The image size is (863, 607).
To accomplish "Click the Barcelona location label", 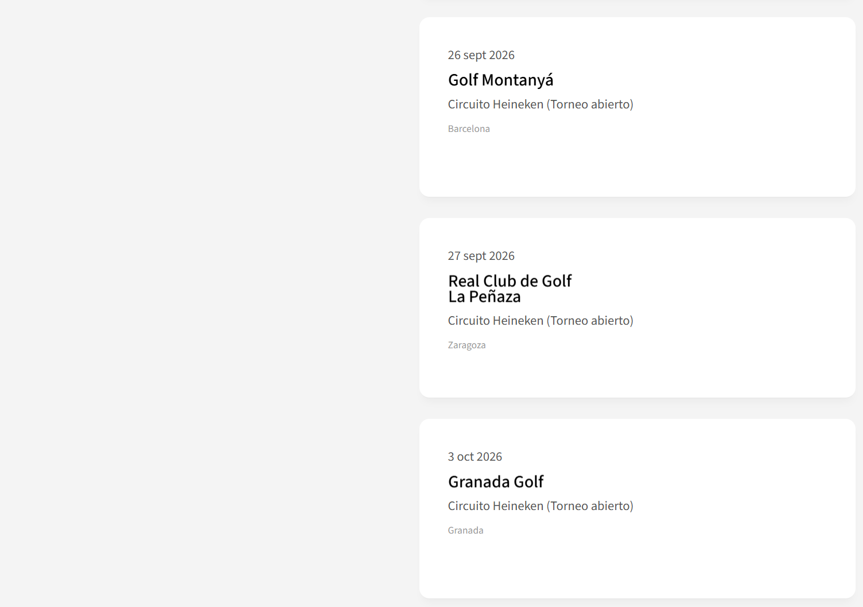I will [469, 129].
